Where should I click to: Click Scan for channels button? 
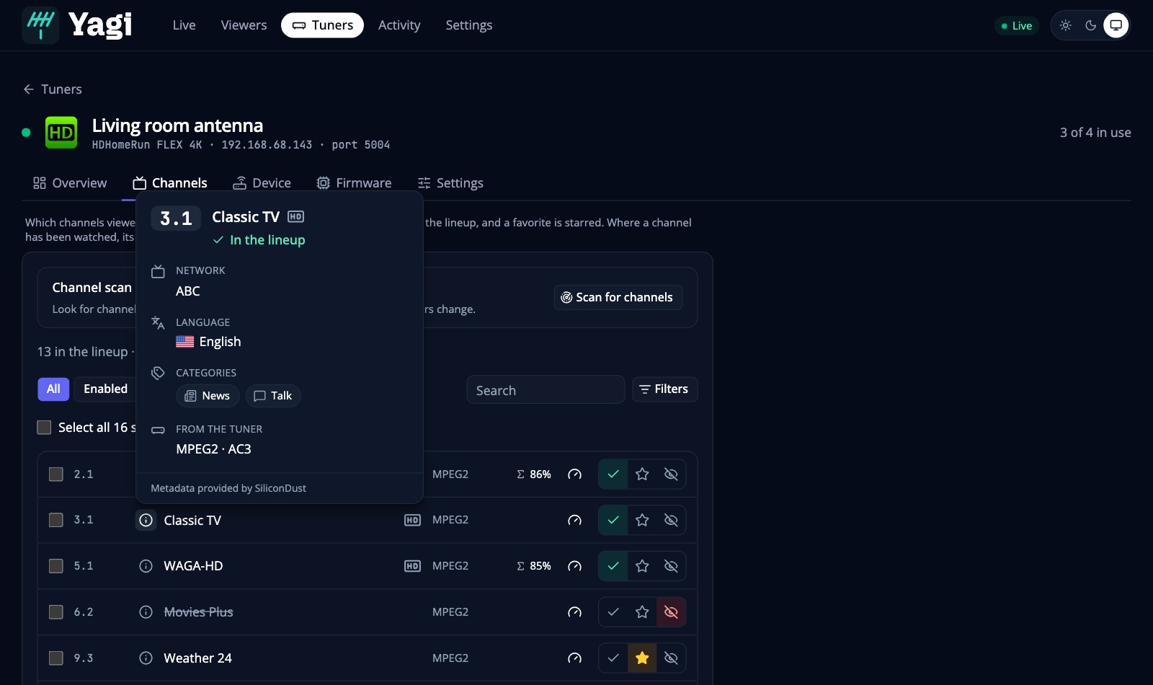click(x=618, y=297)
